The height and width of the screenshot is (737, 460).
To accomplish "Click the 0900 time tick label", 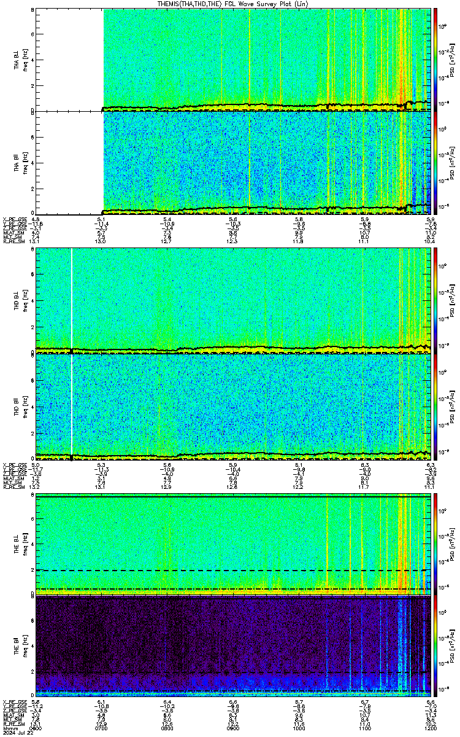I will click(x=233, y=728).
